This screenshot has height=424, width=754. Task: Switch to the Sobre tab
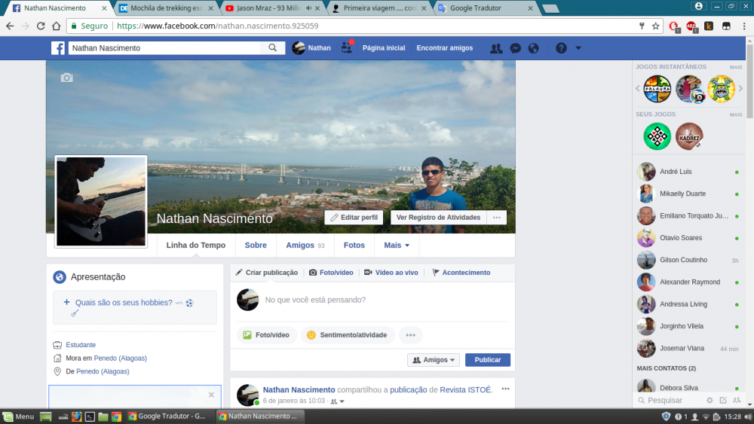click(x=256, y=246)
